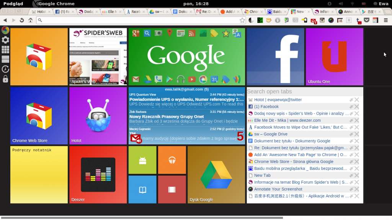The width and height of the screenshot is (392, 220).
Task: Focus the address bar
Action: (140, 20)
